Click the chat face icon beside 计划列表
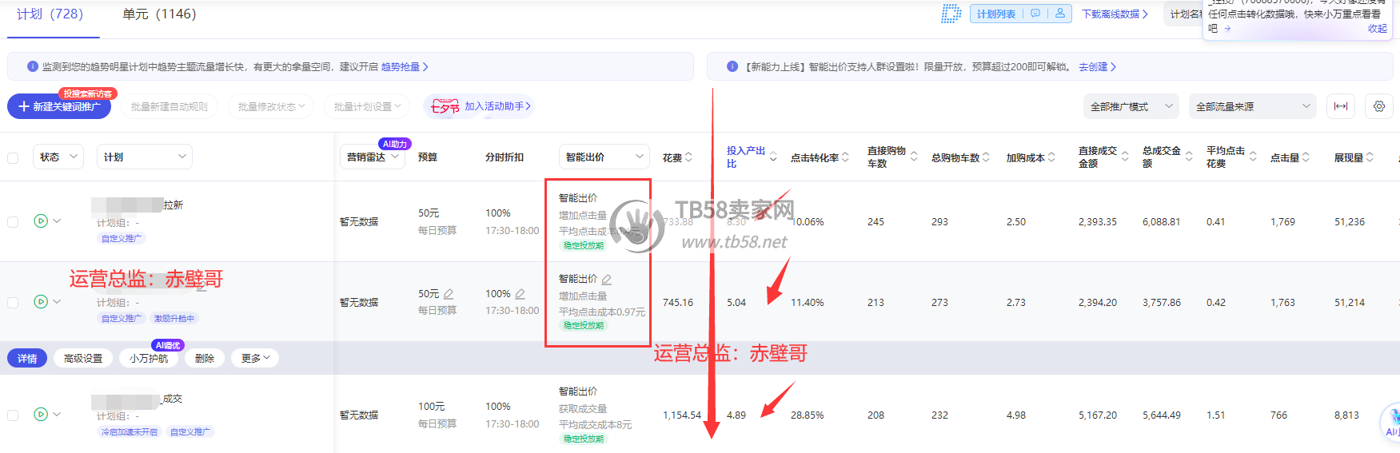The width and height of the screenshot is (1400, 453). [x=1035, y=14]
